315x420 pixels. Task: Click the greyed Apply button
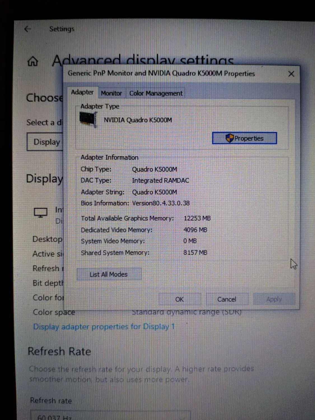click(x=274, y=299)
